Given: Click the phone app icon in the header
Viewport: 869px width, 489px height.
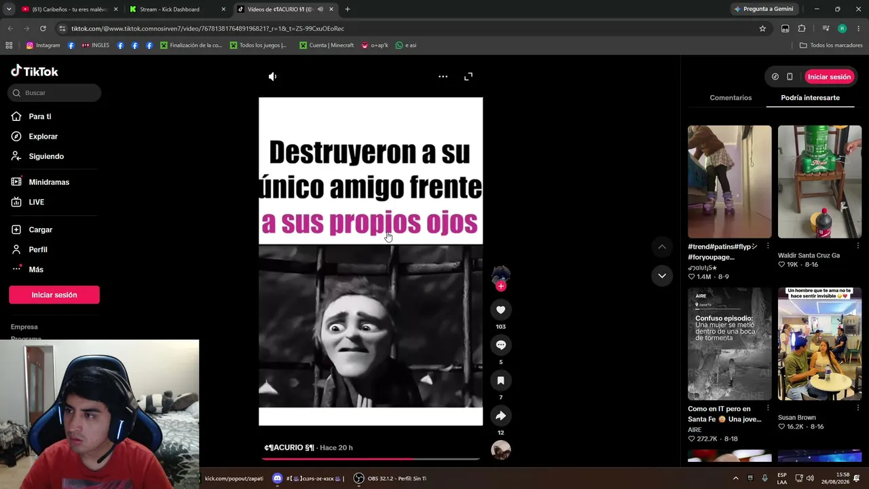Looking at the screenshot, I should pos(790,77).
